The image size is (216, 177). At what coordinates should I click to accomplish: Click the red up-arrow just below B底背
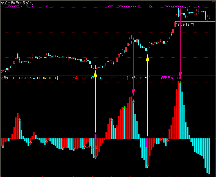(x=95, y=157)
